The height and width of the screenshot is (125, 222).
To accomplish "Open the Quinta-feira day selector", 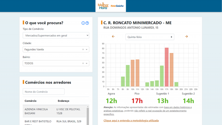I will (150, 37).
